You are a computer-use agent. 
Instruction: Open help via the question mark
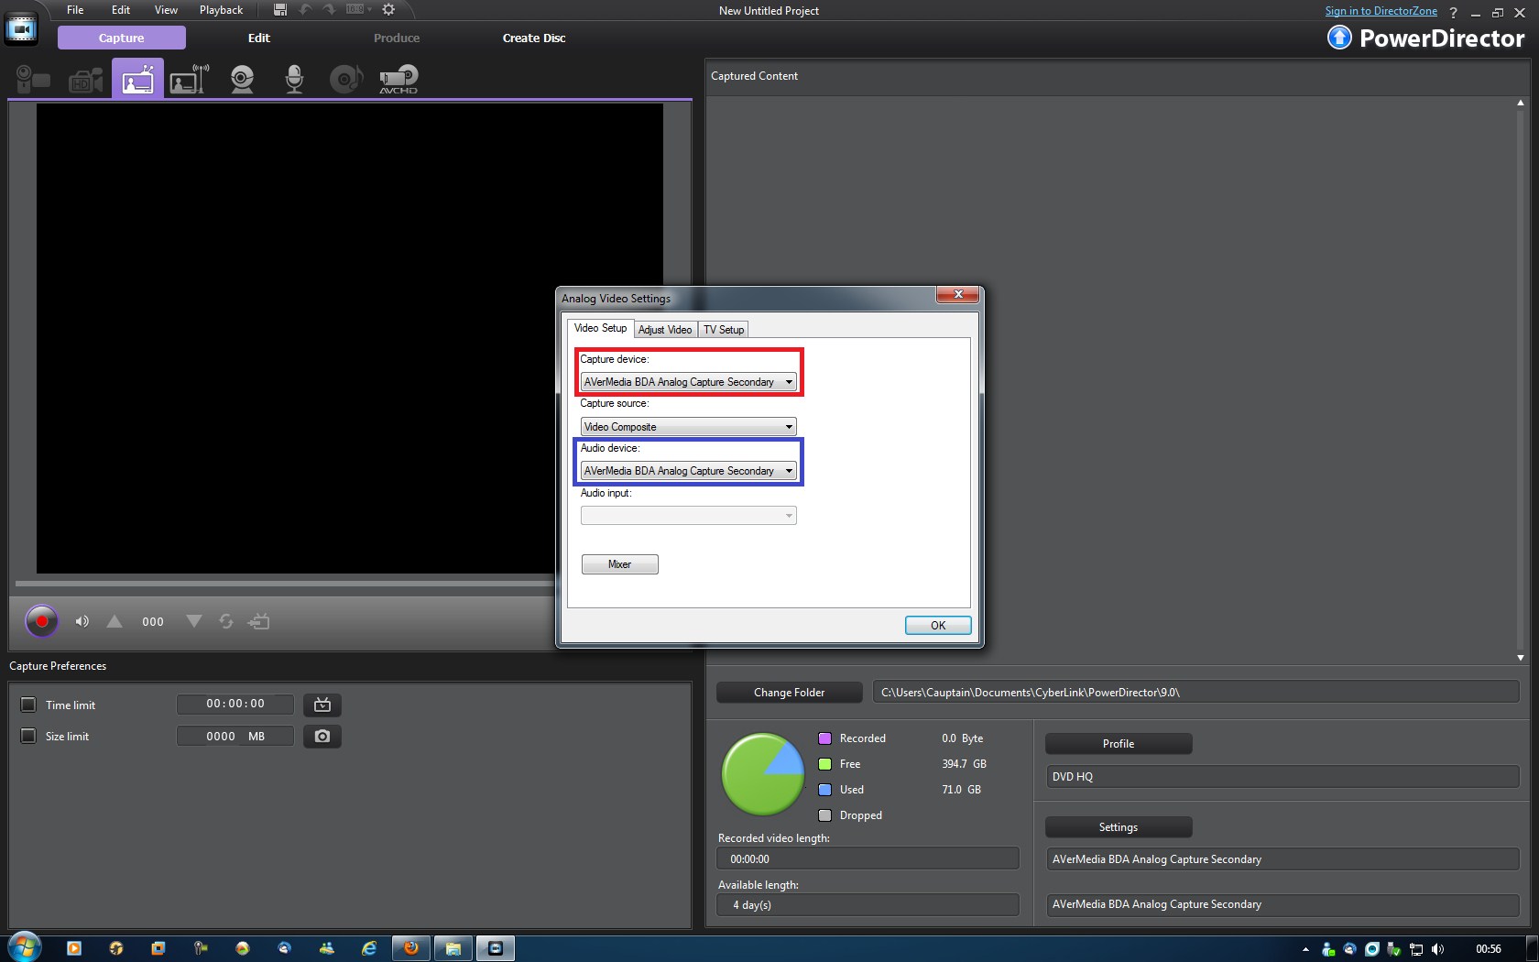click(1453, 13)
